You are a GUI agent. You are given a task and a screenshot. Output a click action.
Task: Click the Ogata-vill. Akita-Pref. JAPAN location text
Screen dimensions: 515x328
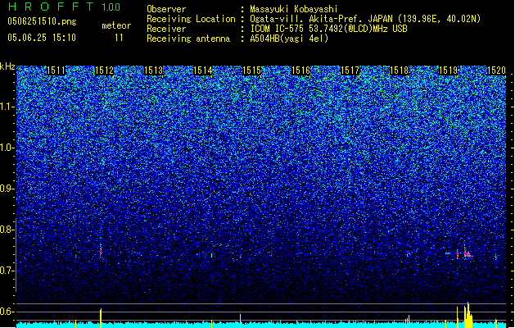click(x=365, y=19)
